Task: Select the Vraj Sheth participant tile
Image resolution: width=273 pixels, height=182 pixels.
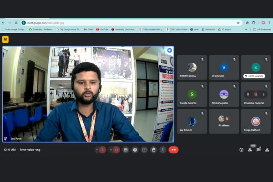Action: pyautogui.click(x=224, y=67)
